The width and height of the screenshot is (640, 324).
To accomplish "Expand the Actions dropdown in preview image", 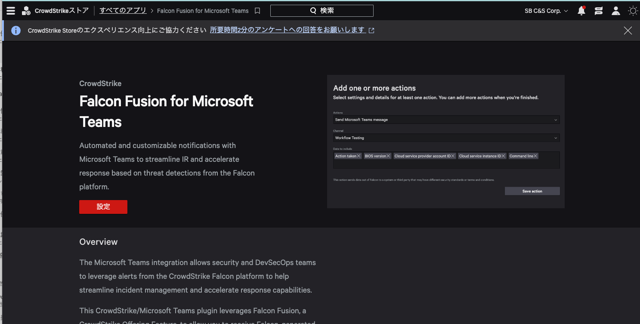I will point(446,120).
